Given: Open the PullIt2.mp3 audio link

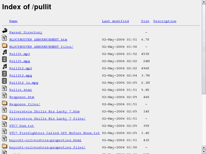Looking at the screenshot, I should (21, 68).
